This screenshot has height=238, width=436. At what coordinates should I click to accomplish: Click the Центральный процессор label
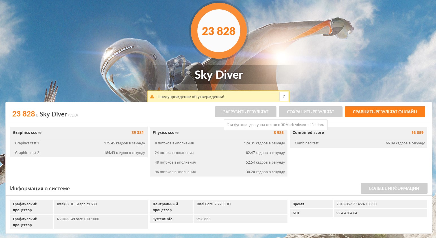[x=165, y=207]
